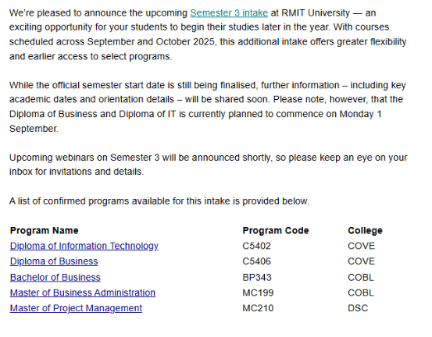
Task: Click the paragraph about upcoming webinars
Action: click(209, 165)
